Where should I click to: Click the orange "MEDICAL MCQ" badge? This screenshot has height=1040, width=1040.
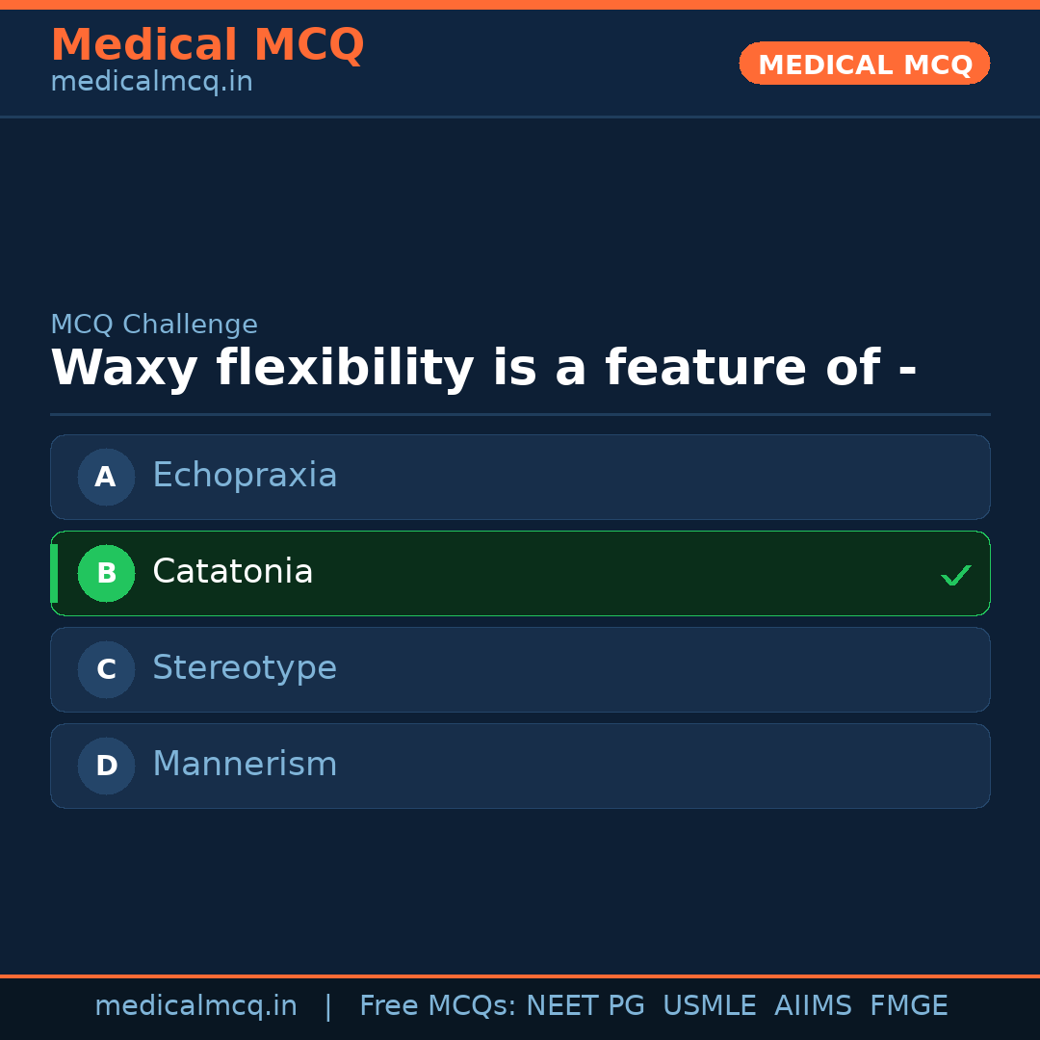tap(864, 65)
